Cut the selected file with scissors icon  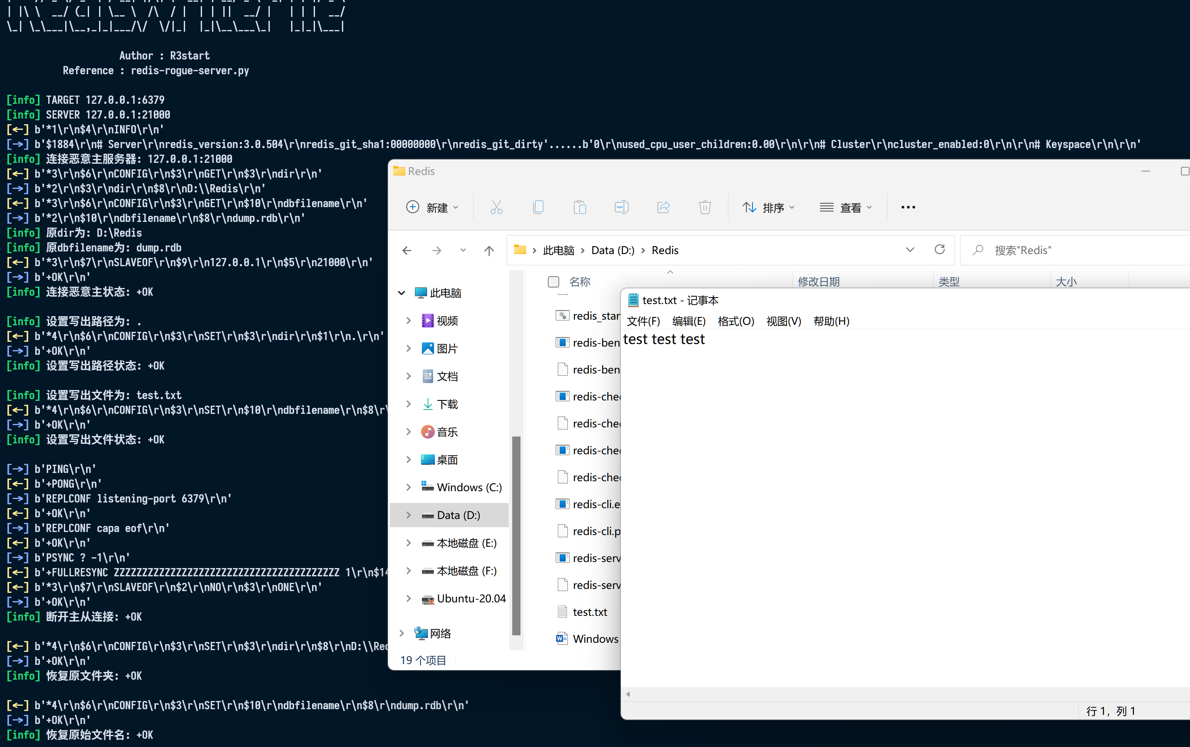pos(496,207)
